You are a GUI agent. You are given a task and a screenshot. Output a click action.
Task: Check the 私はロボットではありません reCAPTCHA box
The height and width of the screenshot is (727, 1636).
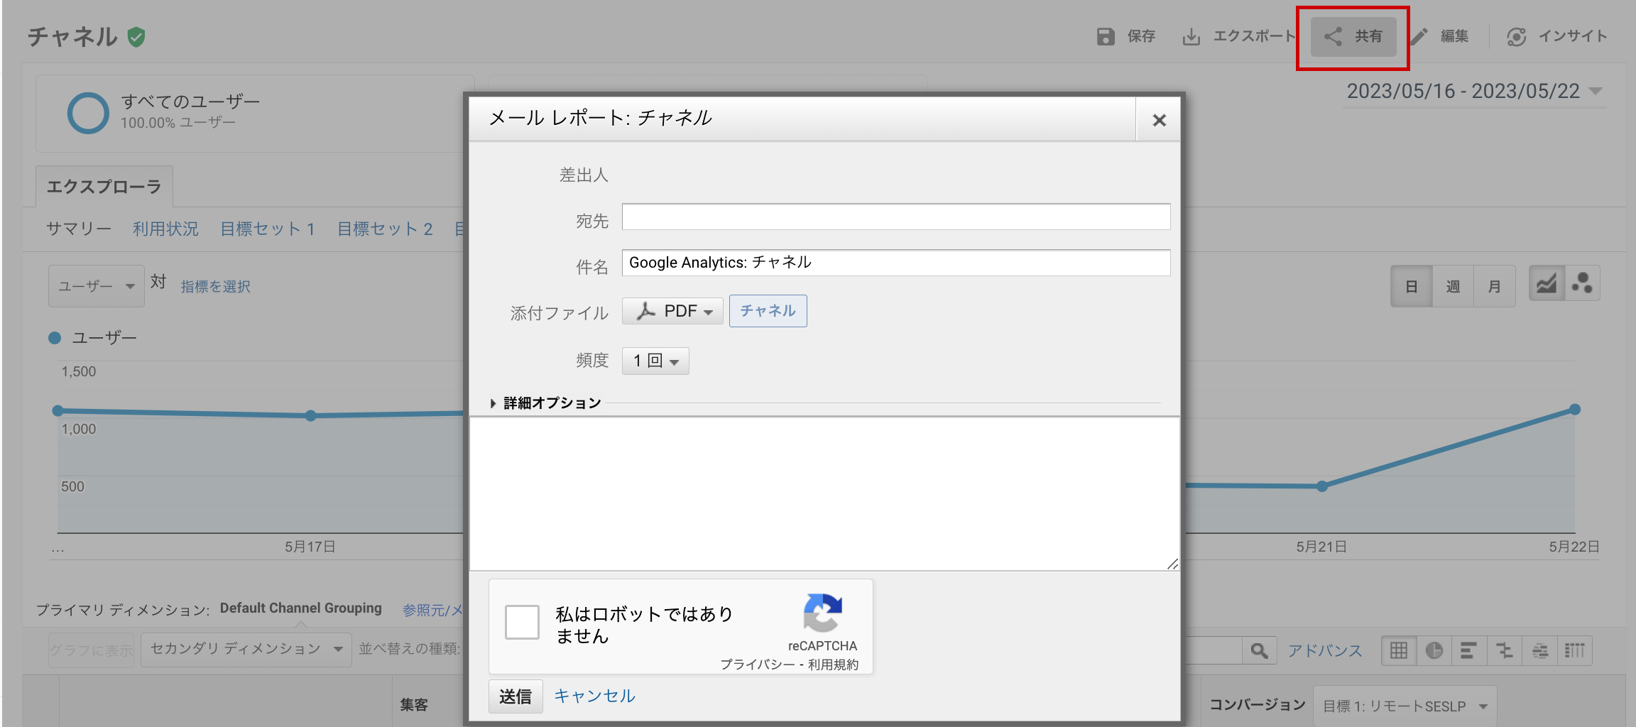(522, 622)
